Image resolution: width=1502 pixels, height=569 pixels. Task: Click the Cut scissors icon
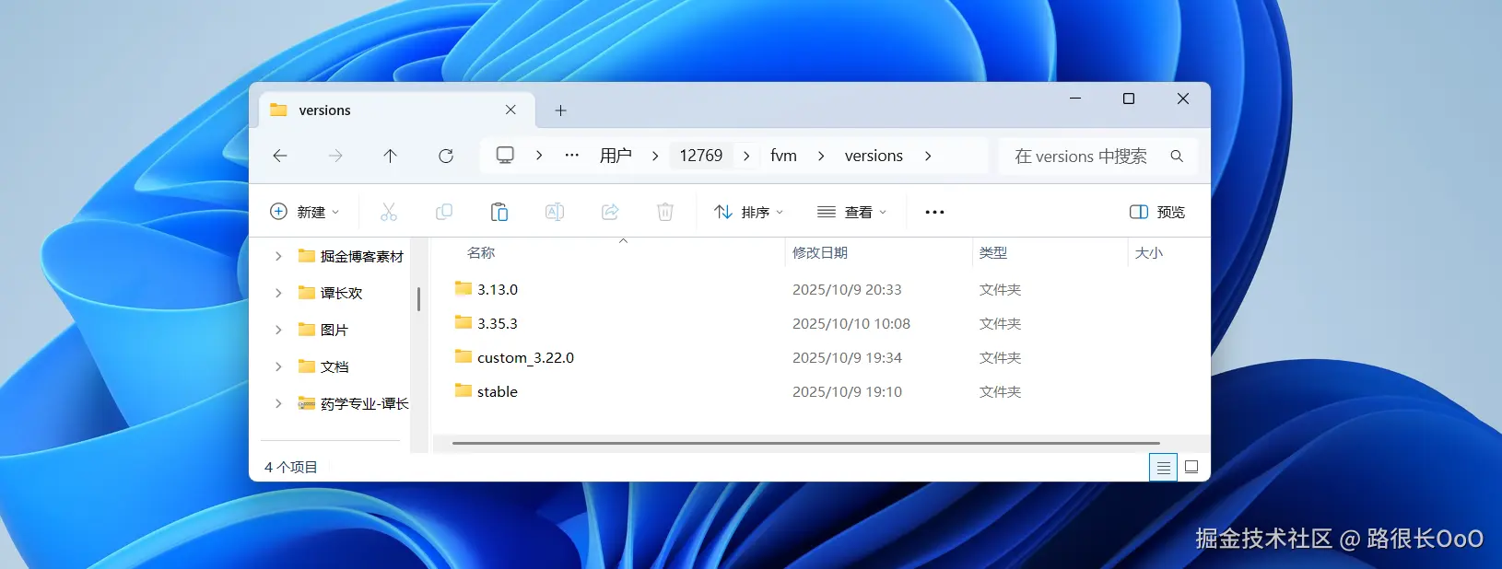point(389,212)
